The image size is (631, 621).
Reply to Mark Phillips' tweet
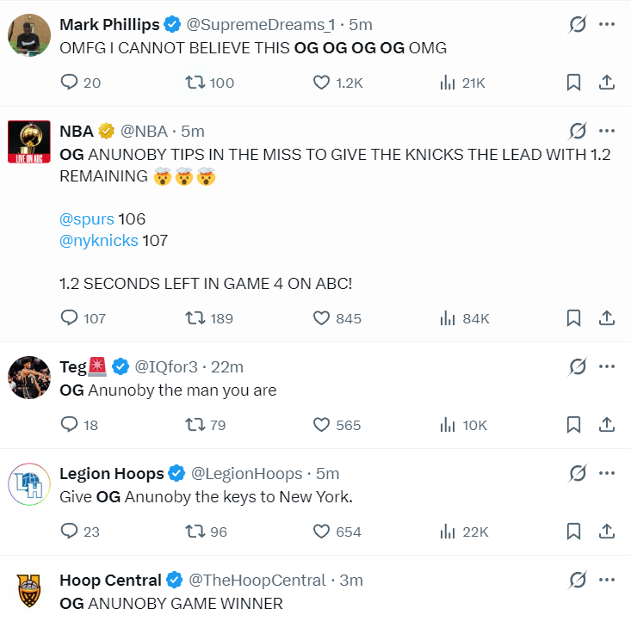point(80,83)
